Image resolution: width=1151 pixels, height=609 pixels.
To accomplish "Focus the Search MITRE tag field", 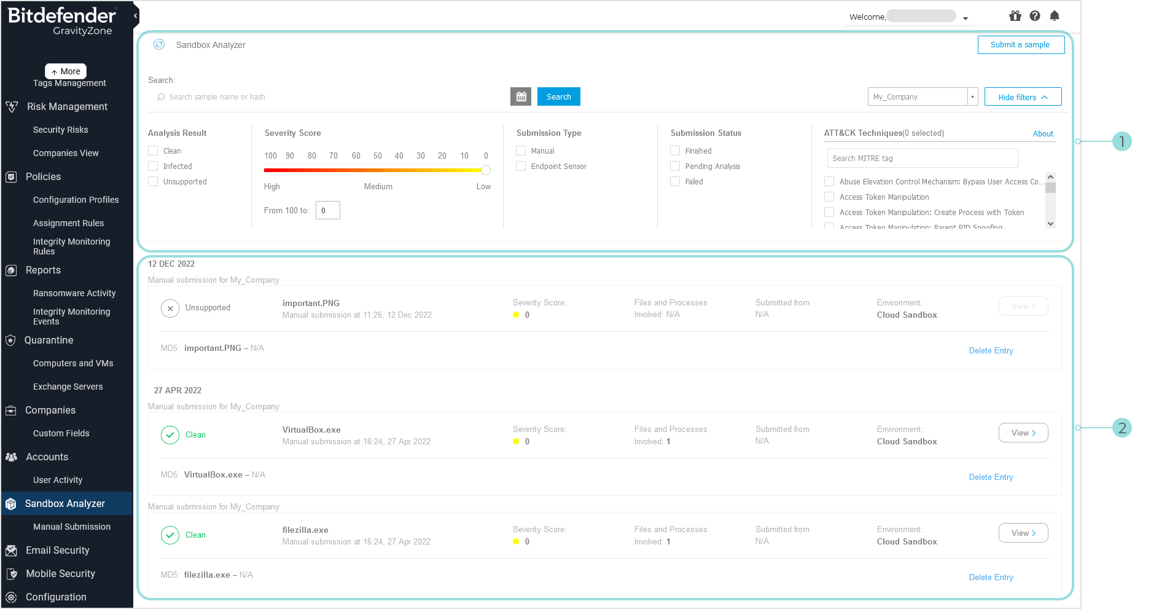I will tap(923, 158).
